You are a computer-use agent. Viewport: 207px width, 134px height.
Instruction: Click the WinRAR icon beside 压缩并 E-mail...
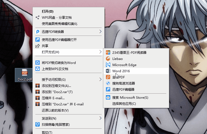click(38, 98)
